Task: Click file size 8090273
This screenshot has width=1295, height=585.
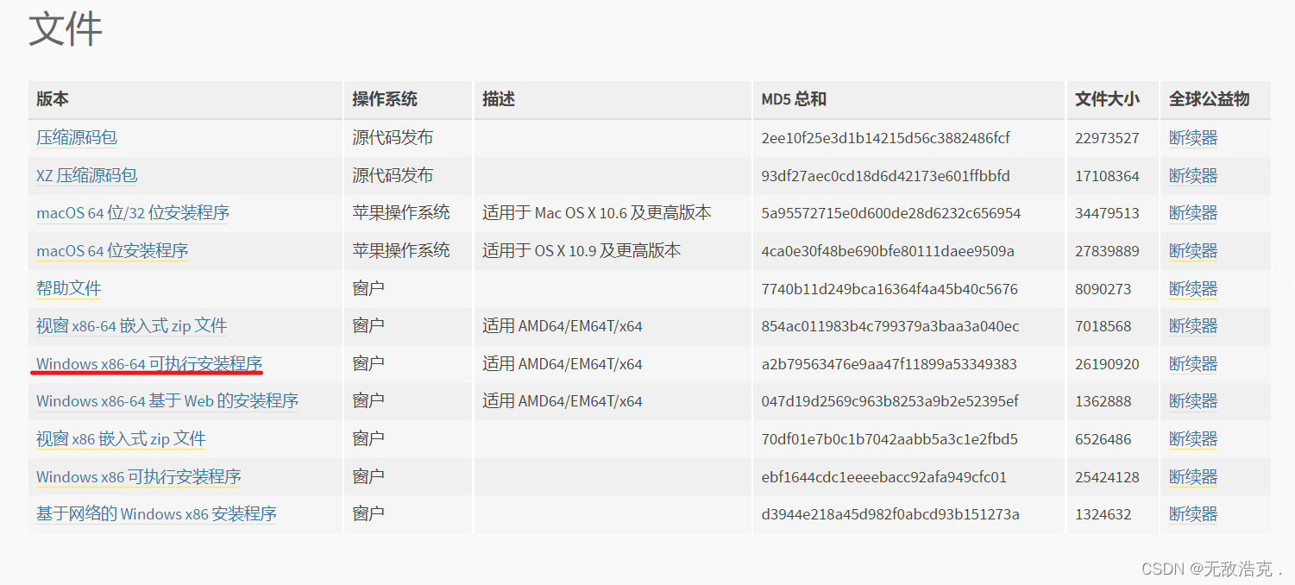Action: pyautogui.click(x=1103, y=289)
